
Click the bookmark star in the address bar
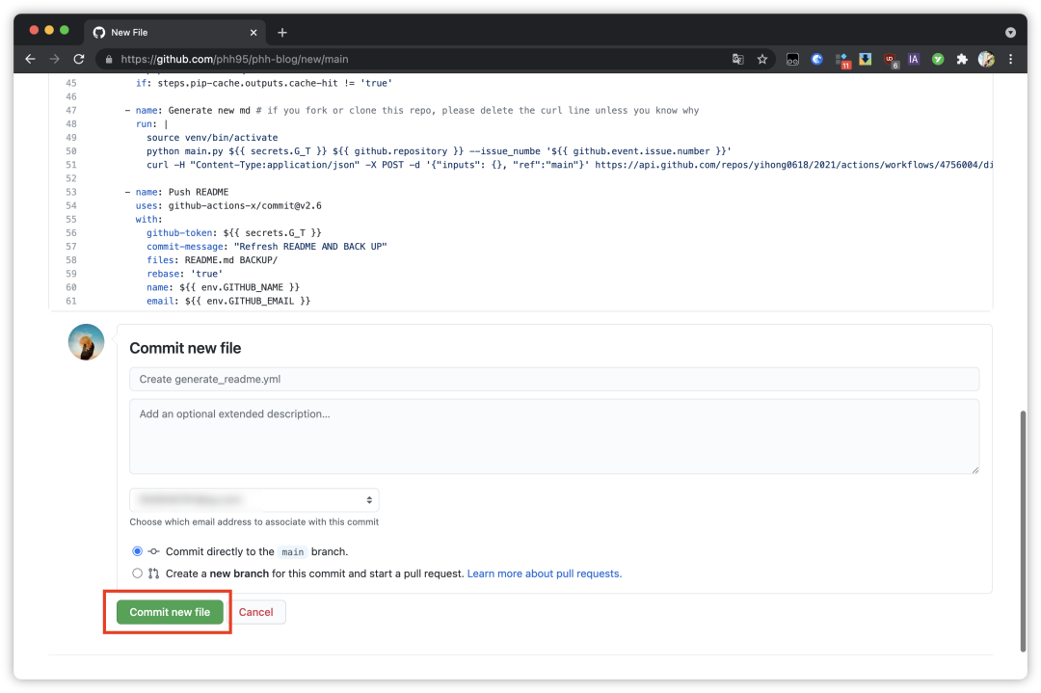[762, 59]
